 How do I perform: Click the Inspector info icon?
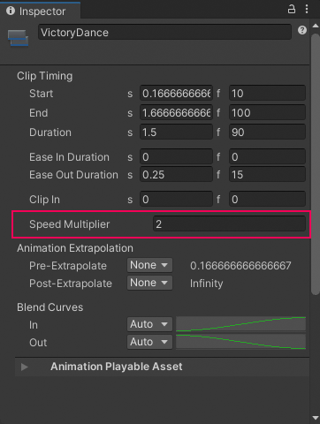click(x=11, y=11)
